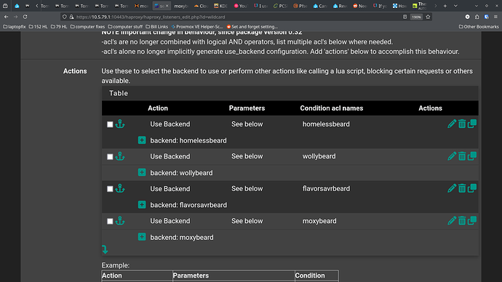The image size is (502, 282).
Task: Edit the flavorsavrbeard action with the pencil icon
Action: (x=452, y=188)
